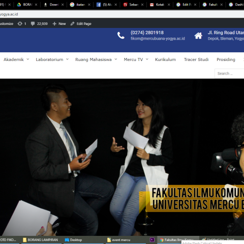244x244 pixels.
Task: Switch to the BORAI Google Drive tab
Action: click(26, 5)
